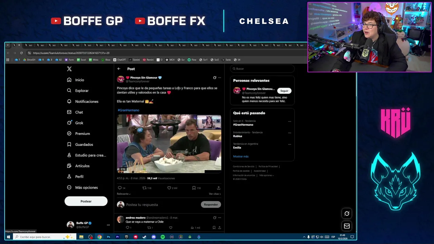The image size is (434, 244).
Task: Like andrea madero's reply
Action: tap(171, 228)
